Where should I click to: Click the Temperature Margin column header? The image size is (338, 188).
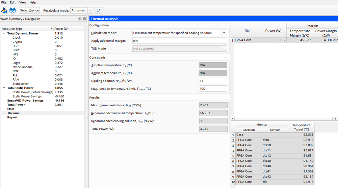point(300,33)
